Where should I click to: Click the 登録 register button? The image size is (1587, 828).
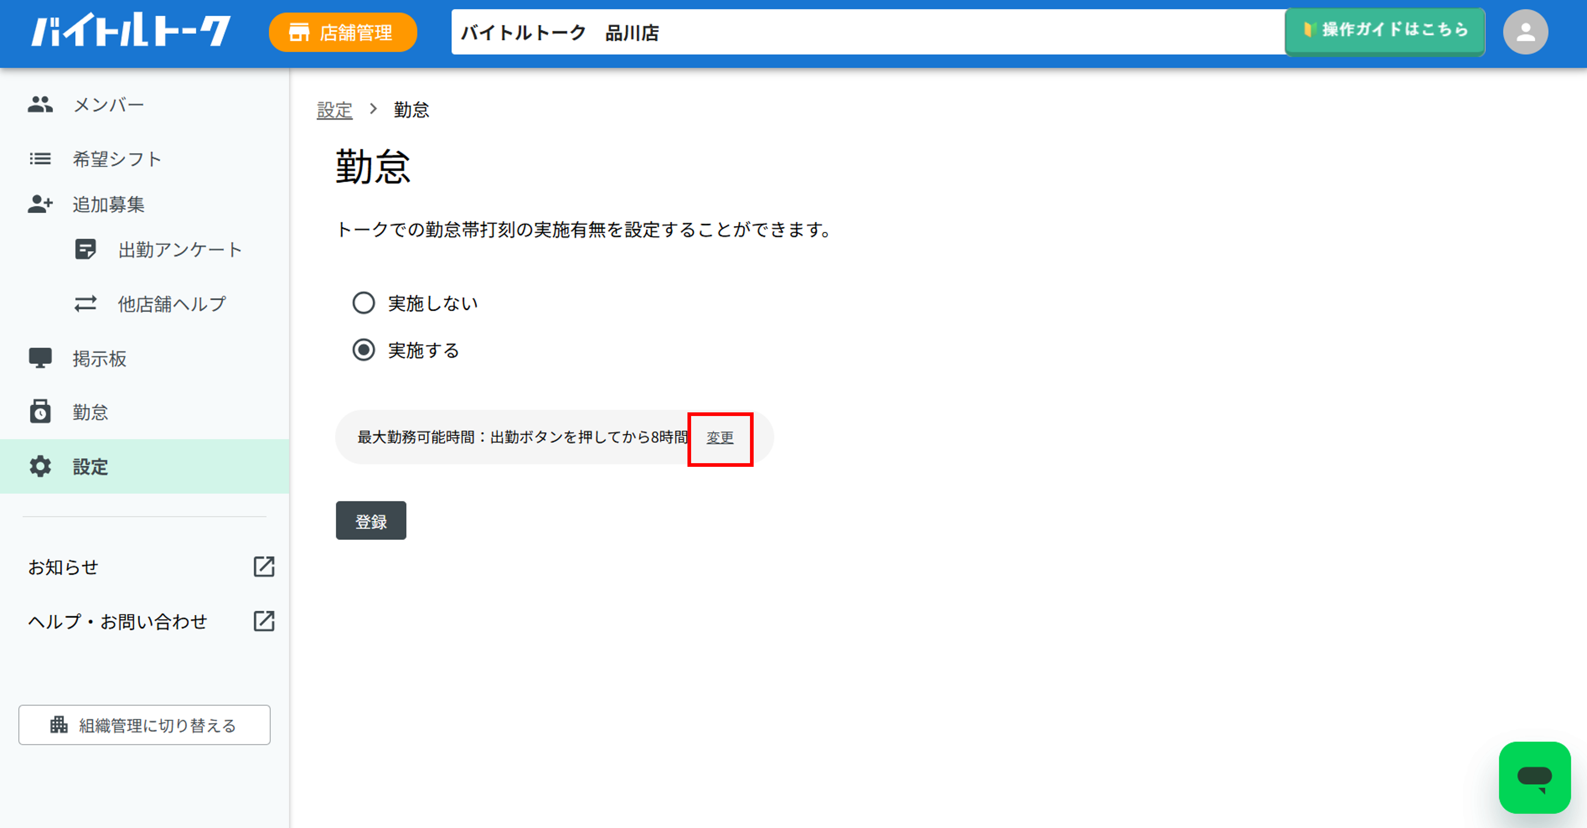371,521
